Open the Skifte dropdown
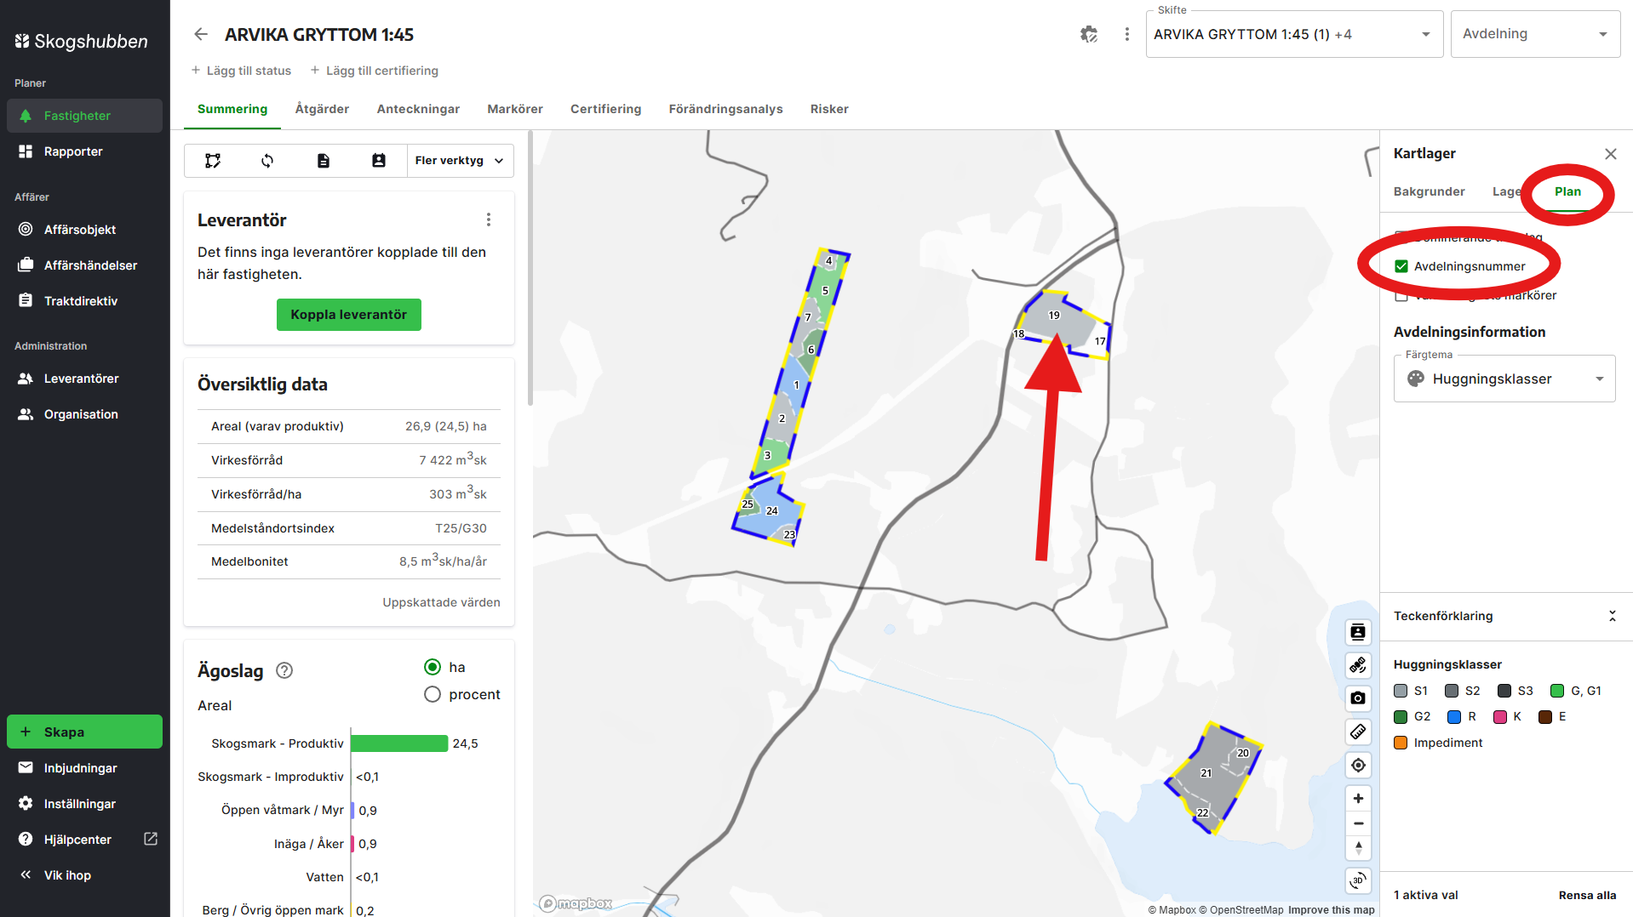The width and height of the screenshot is (1633, 917). pyautogui.click(x=1294, y=34)
